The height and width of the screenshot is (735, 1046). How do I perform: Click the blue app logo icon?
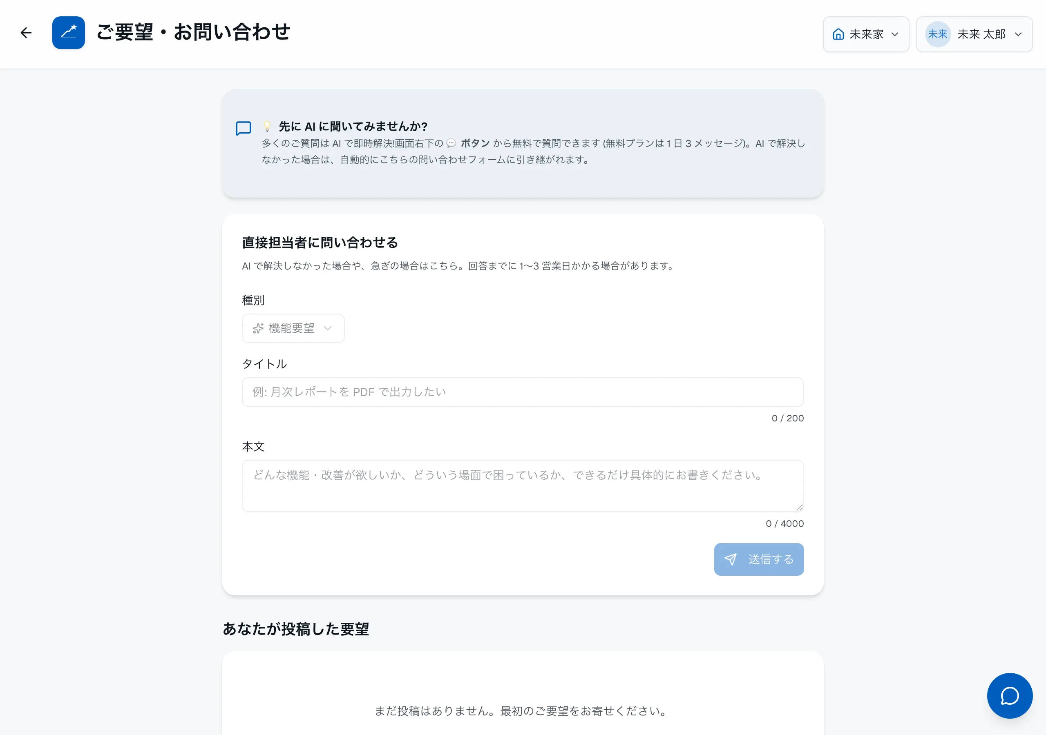(x=68, y=33)
